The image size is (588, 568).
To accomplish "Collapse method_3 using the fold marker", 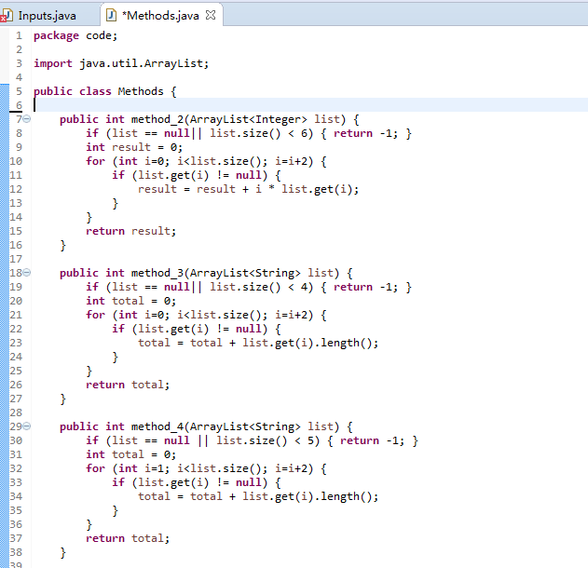I will coord(27,273).
